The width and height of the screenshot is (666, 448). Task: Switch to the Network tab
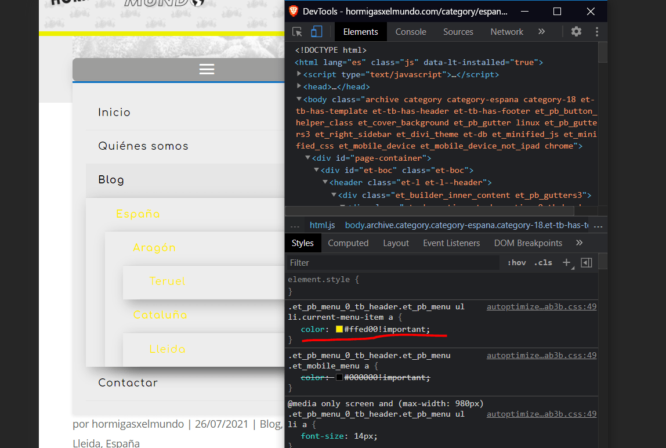tap(506, 32)
